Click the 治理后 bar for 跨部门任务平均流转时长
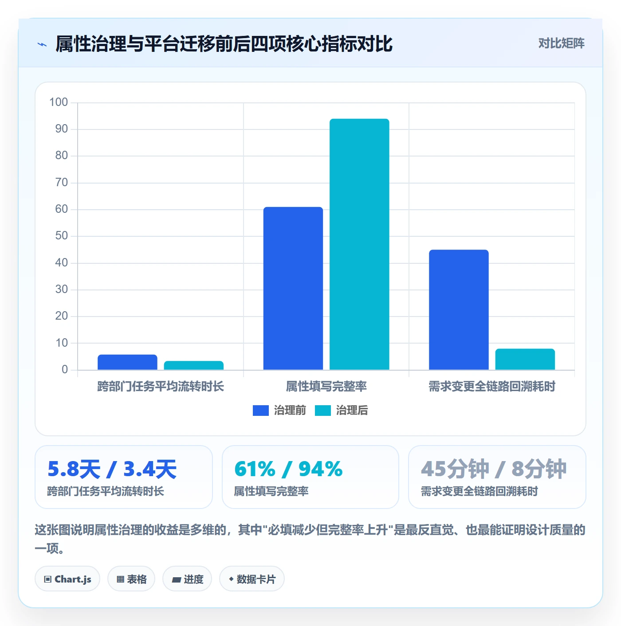Screen dimensions: 621x626 coord(194,365)
